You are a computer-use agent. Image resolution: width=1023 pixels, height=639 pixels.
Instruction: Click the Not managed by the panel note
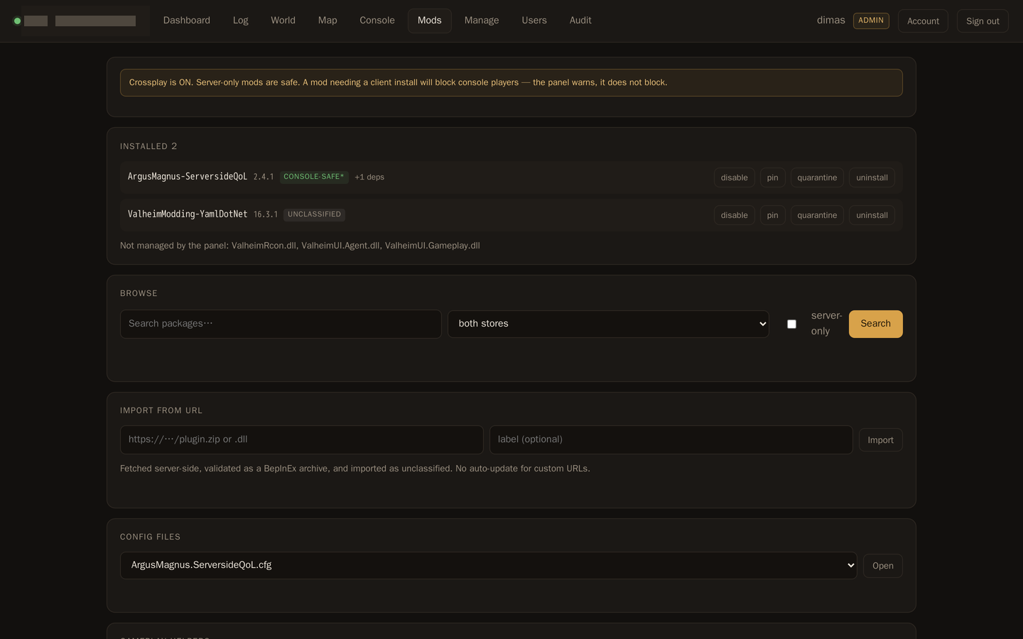coord(300,246)
